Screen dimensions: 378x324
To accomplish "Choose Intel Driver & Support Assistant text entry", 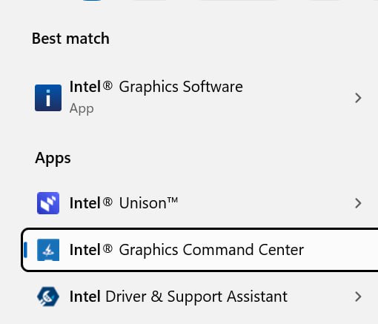I will point(179,297).
